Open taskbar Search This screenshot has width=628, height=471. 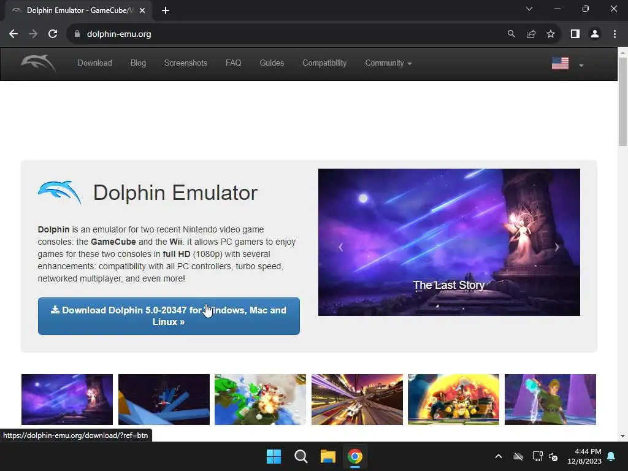[x=301, y=456]
